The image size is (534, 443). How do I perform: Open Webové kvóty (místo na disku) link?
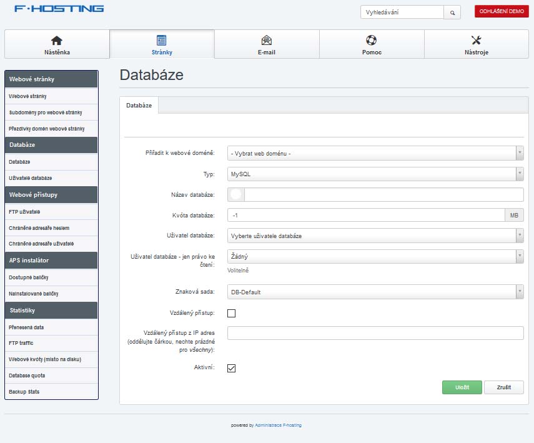point(51,359)
